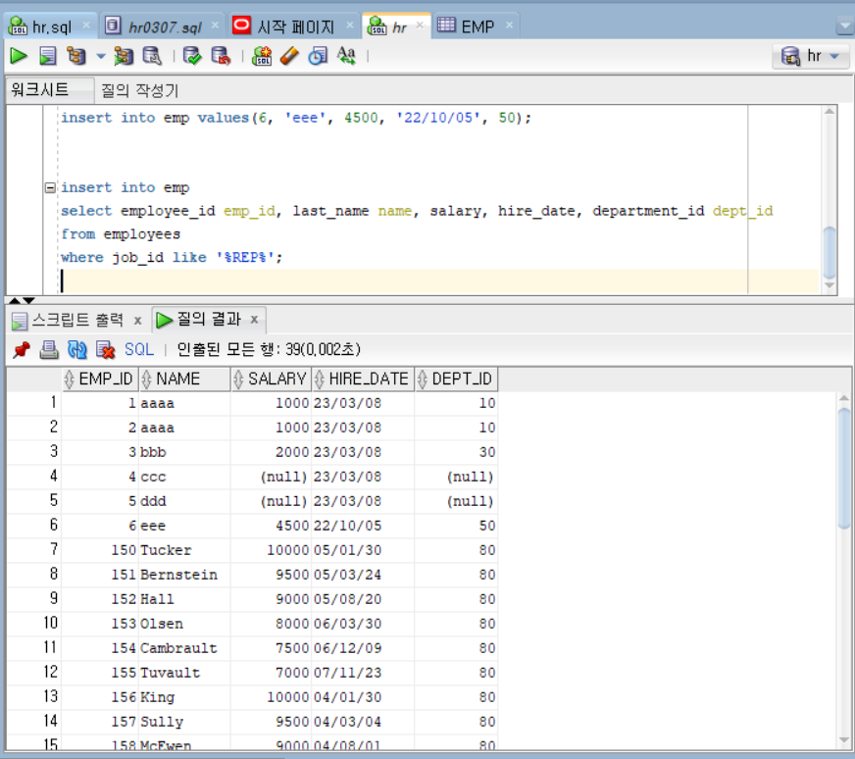Switch to the hr.sql tab

pos(51,26)
